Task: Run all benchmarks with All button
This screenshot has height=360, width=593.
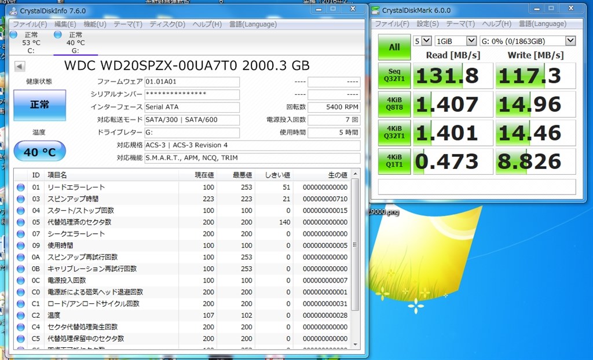Action: coord(394,47)
